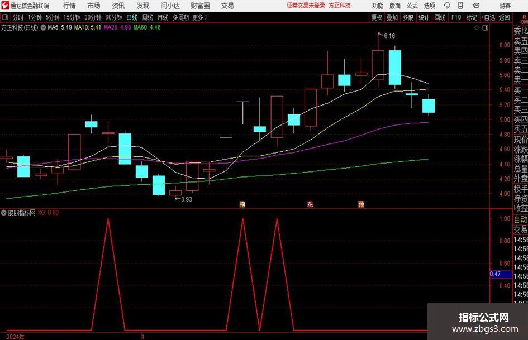Viewport: 528px width, 340px height.
Task: Click the diamond icon above the chart
Action: pyautogui.click(x=477, y=28)
